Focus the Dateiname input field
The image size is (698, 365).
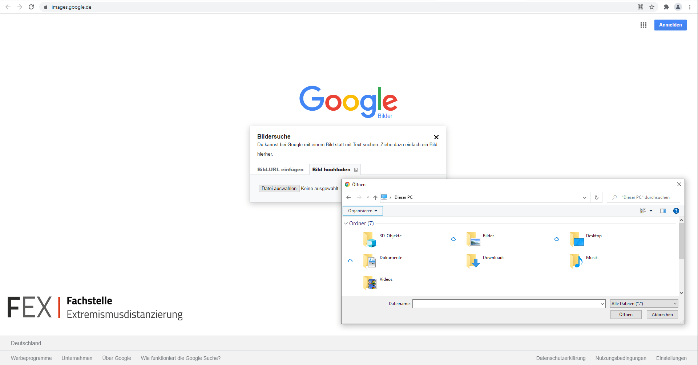(506, 304)
